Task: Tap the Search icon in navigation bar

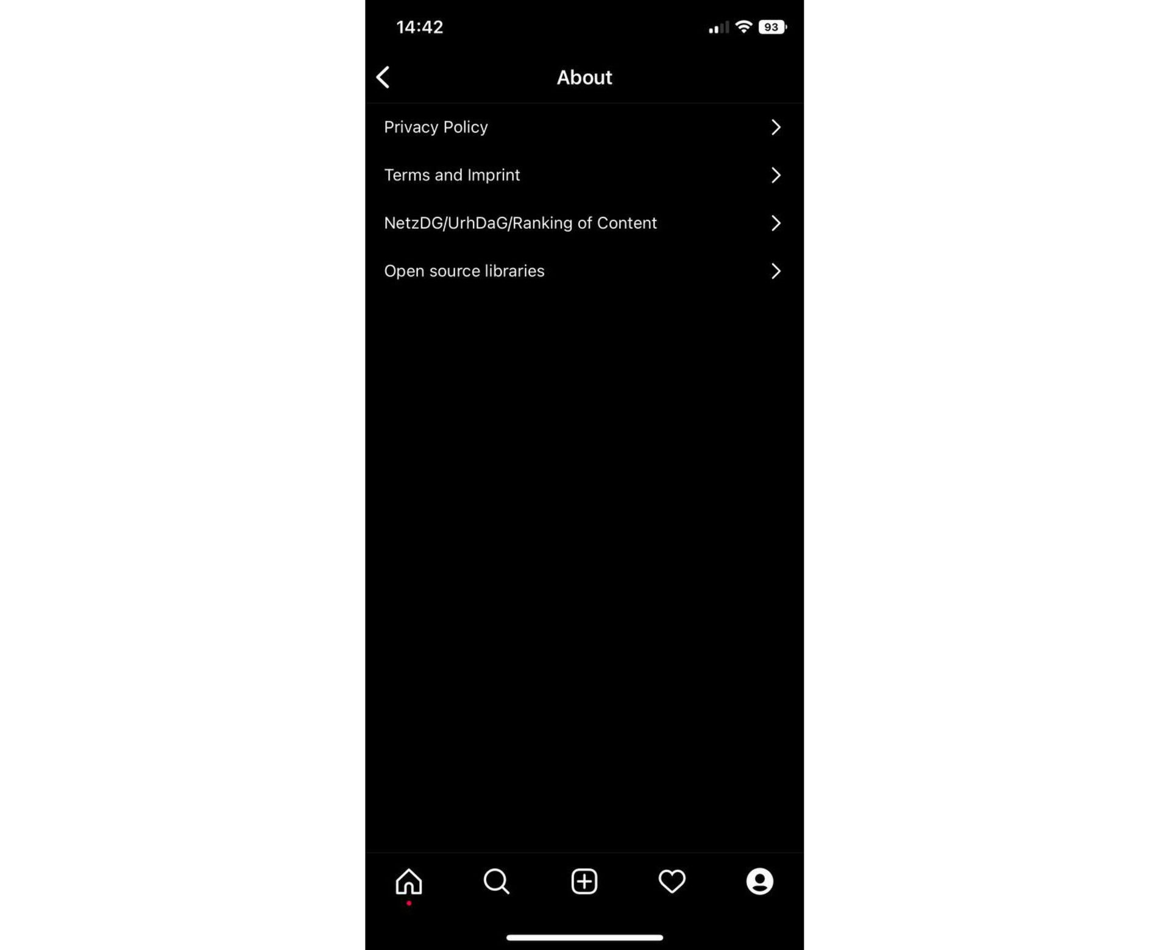Action: coord(496,881)
